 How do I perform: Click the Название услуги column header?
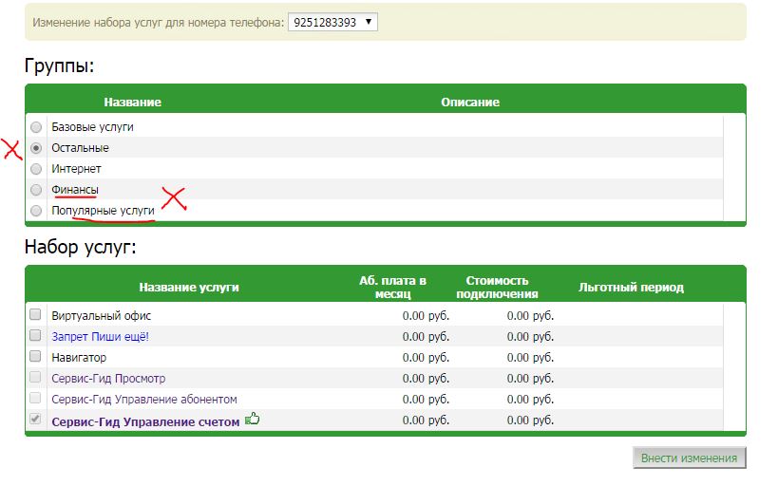[189, 287]
